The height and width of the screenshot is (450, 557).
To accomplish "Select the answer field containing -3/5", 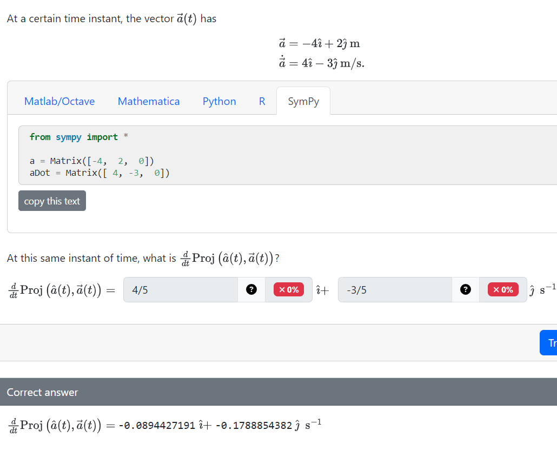I will pyautogui.click(x=394, y=289).
